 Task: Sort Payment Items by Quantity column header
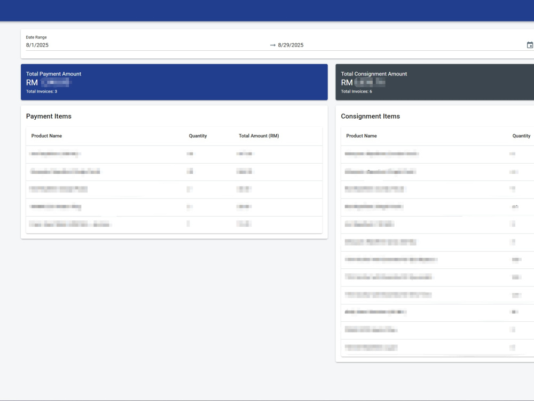click(x=198, y=136)
